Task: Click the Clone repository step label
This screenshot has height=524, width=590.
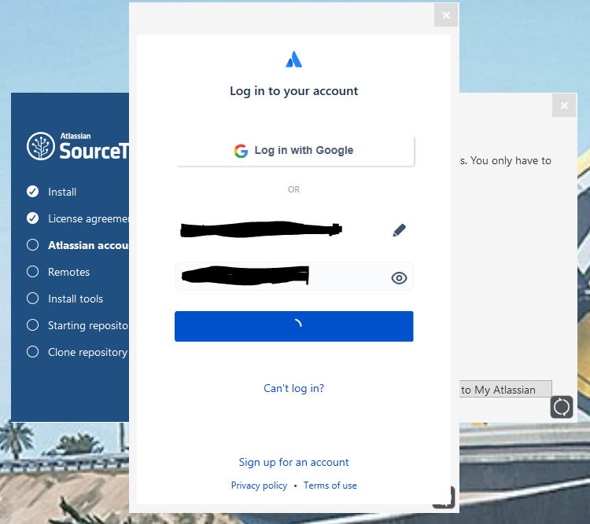Action: point(87,352)
